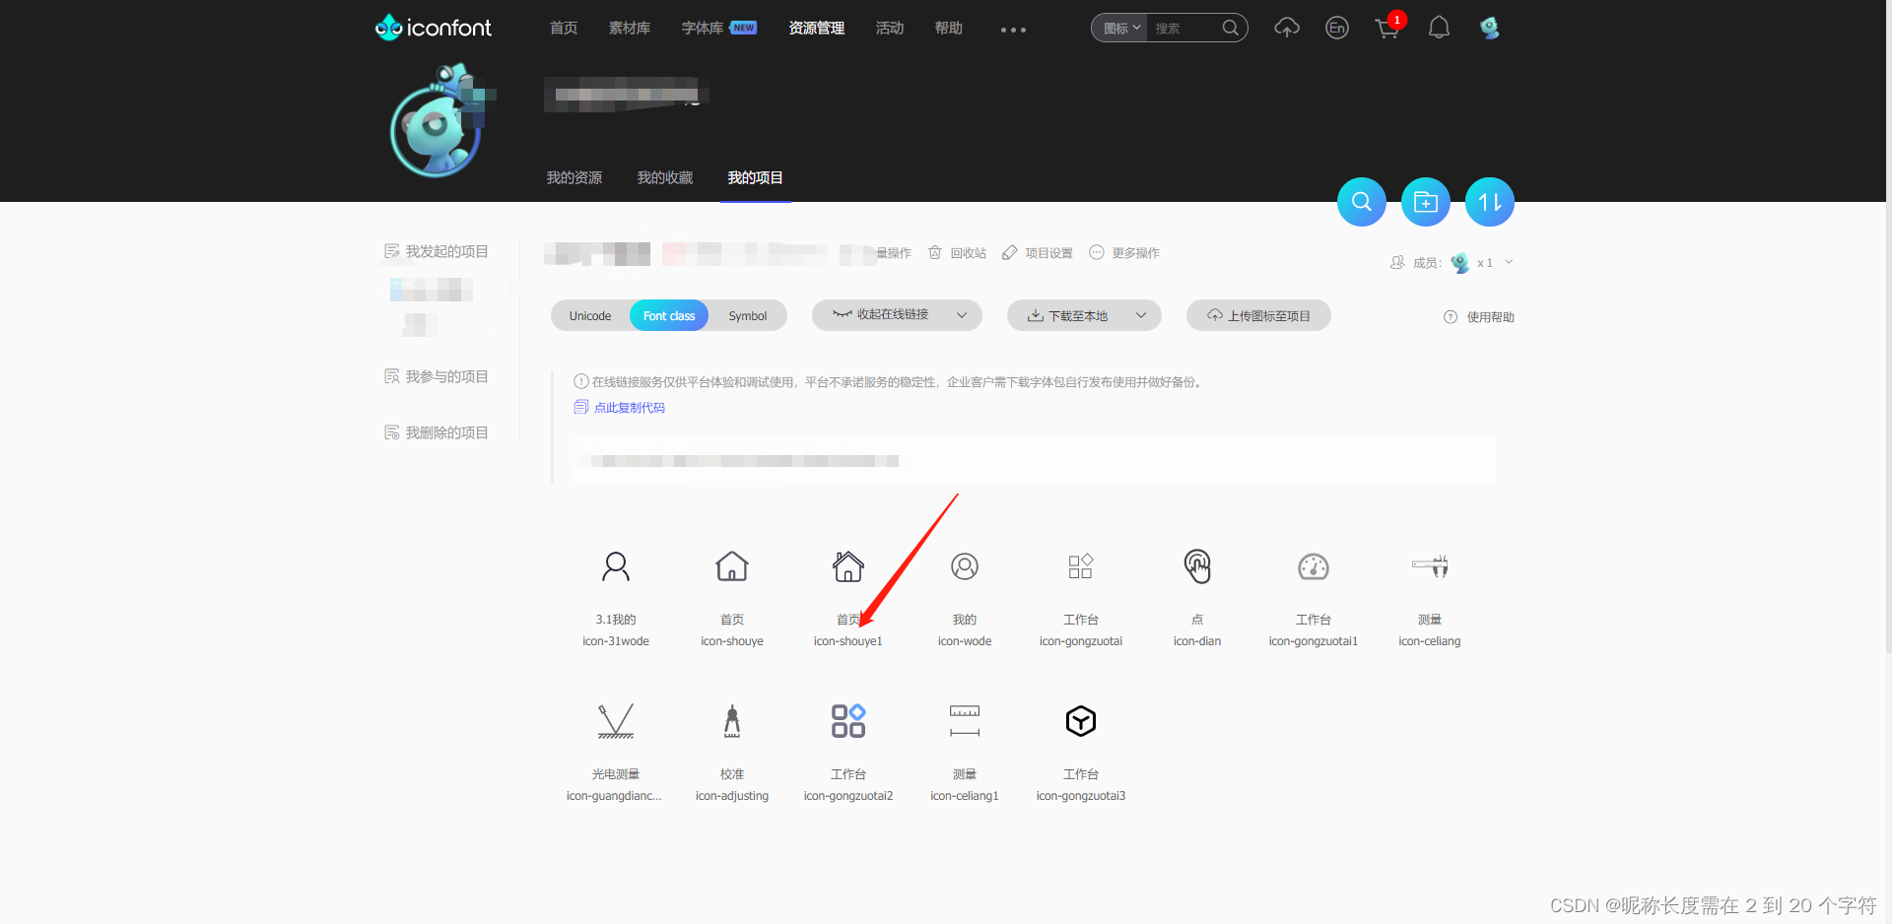The image size is (1892, 924).
Task: Click the header search magnifier icon
Action: pos(1231,28)
